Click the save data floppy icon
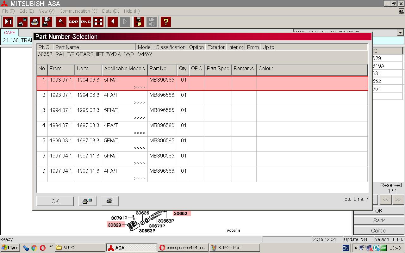Image resolution: width=405 pixels, height=253 pixels. (x=139, y=22)
